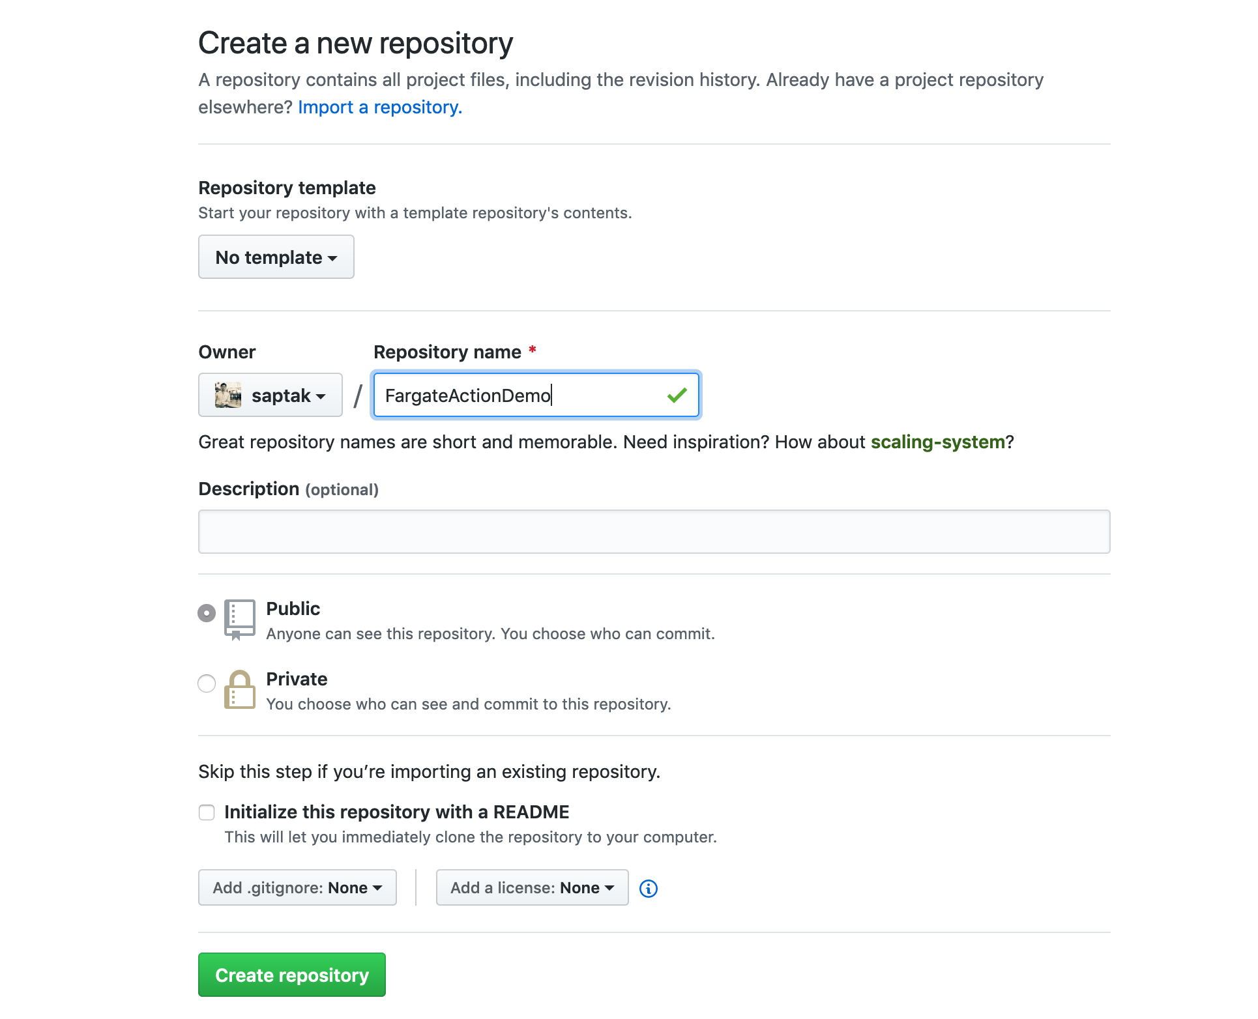Click the red asterisk next to Repository name
1258x1019 pixels.
pos(532,351)
